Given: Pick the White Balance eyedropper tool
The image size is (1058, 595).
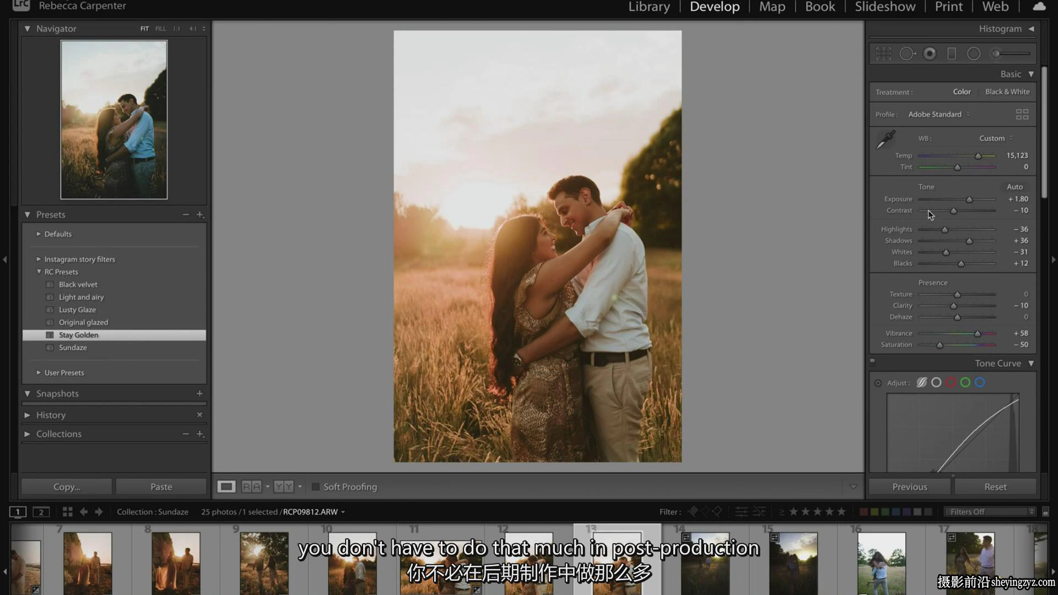Looking at the screenshot, I should coord(886,139).
